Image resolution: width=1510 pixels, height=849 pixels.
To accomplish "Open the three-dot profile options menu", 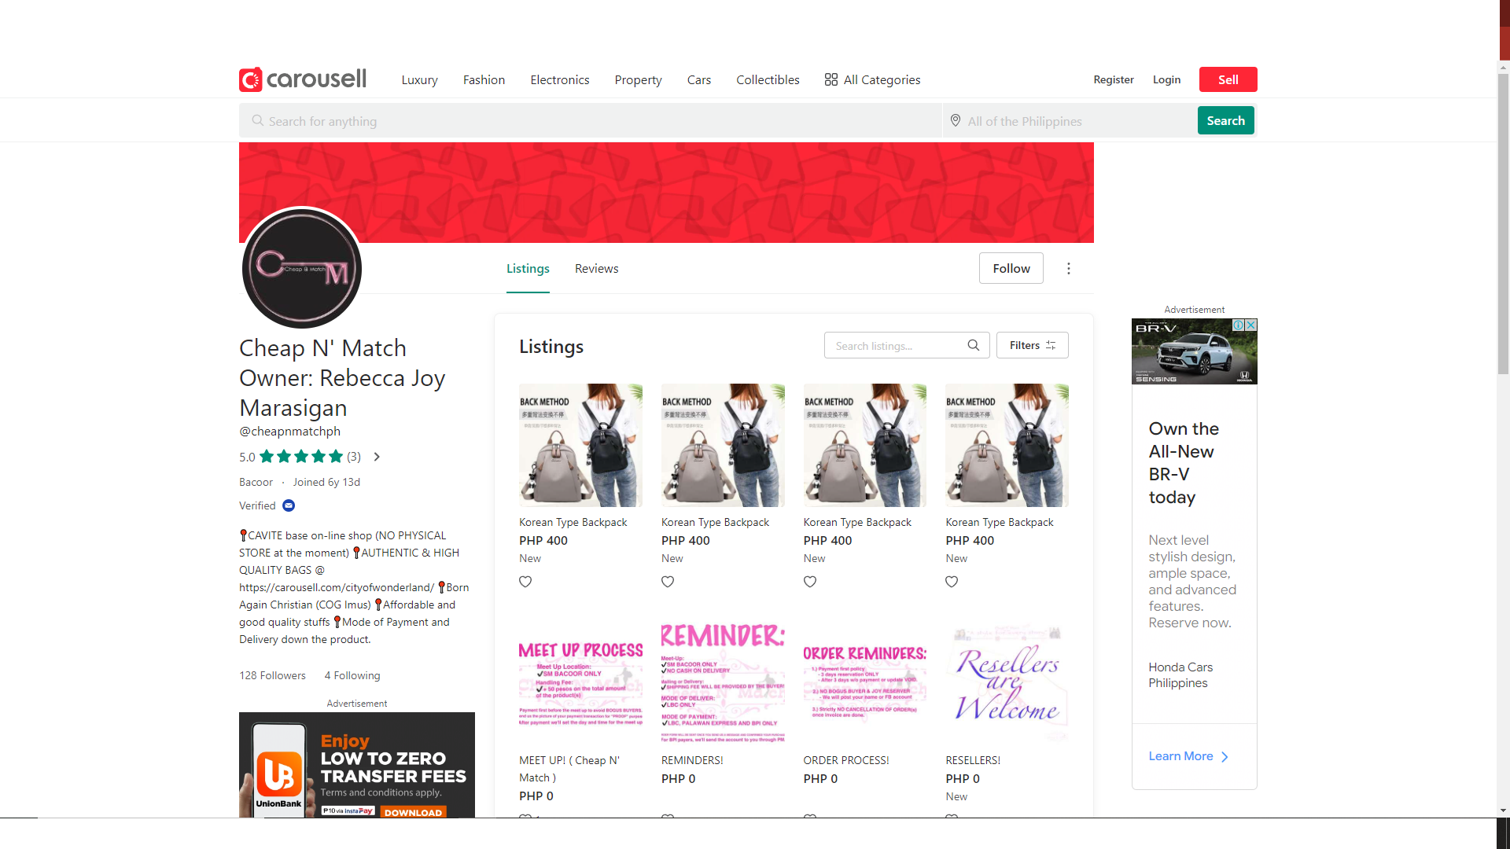I will point(1068,269).
